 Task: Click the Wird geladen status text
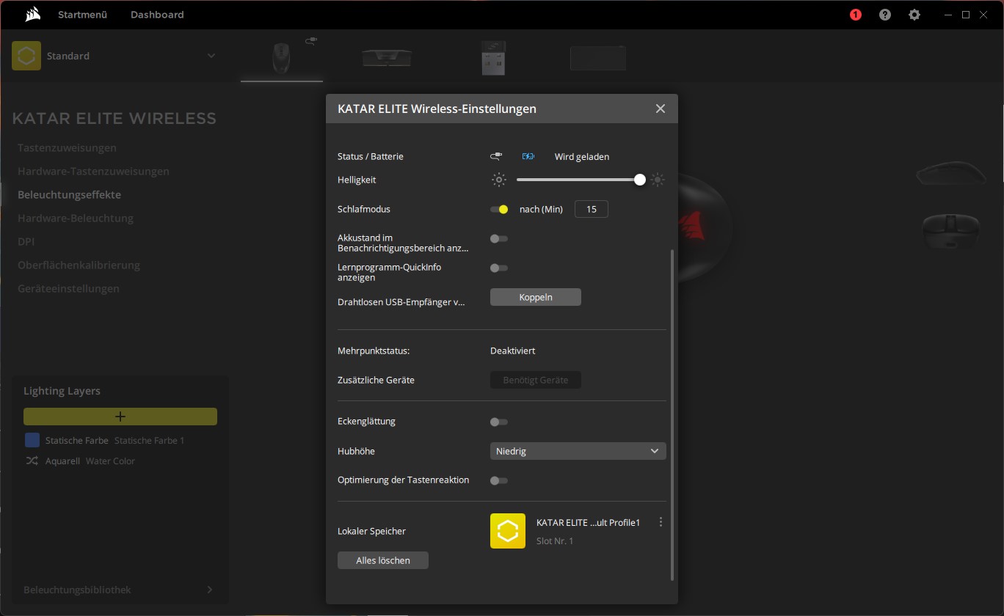pos(582,156)
